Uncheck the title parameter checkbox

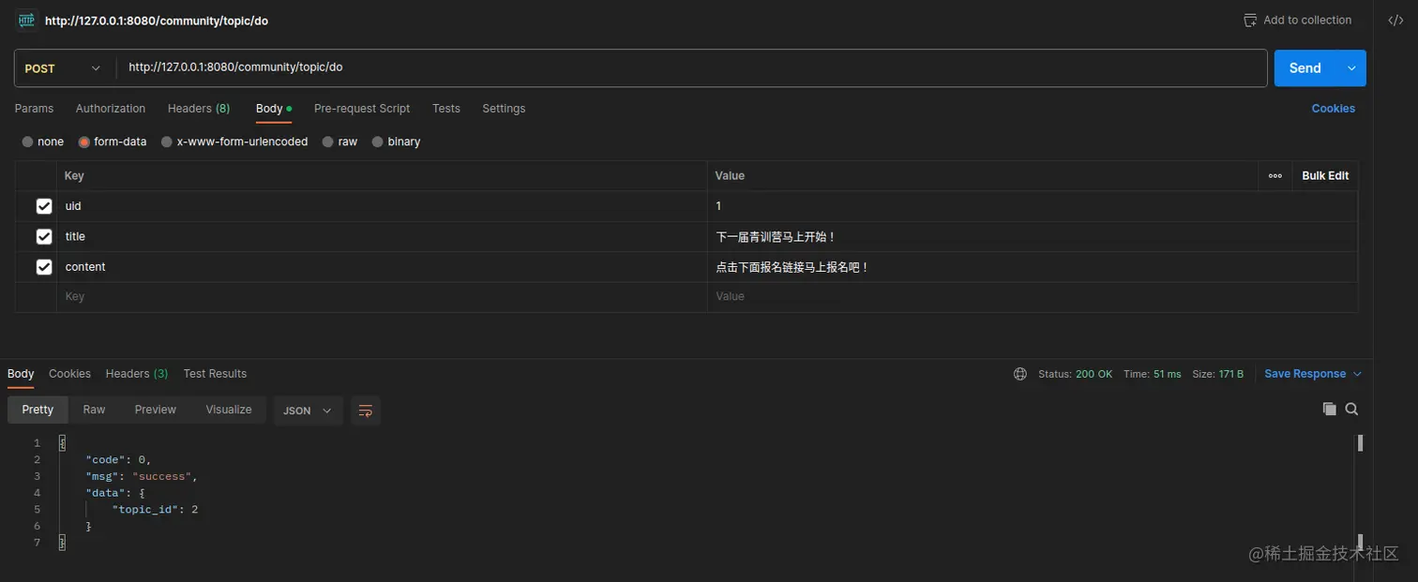click(44, 236)
